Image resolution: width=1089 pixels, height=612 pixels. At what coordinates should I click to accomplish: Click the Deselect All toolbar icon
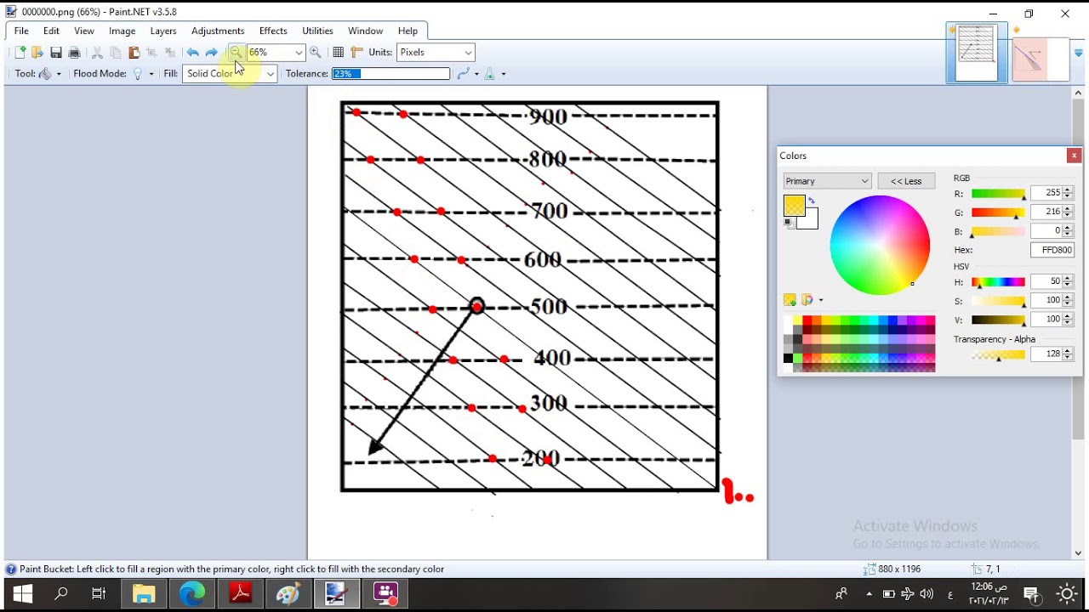click(x=170, y=53)
